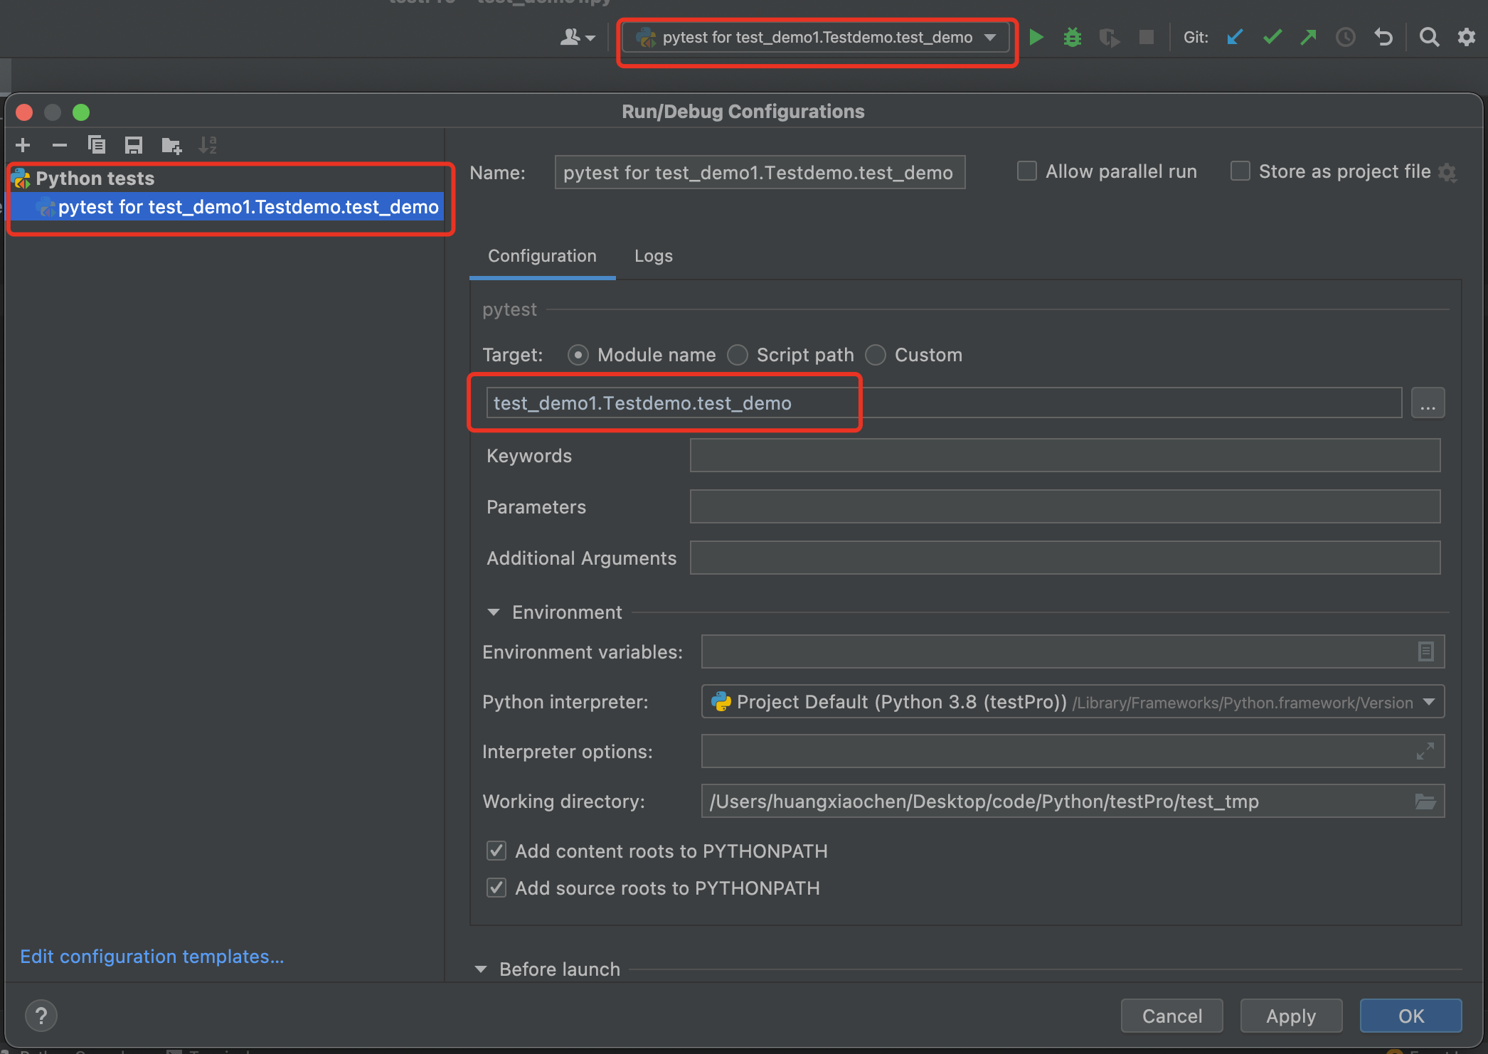
Task: Update project with Git blue arrow
Action: pyautogui.click(x=1235, y=37)
